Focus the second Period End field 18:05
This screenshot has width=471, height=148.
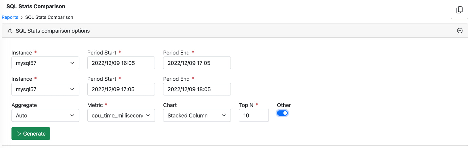pyautogui.click(x=197, y=89)
